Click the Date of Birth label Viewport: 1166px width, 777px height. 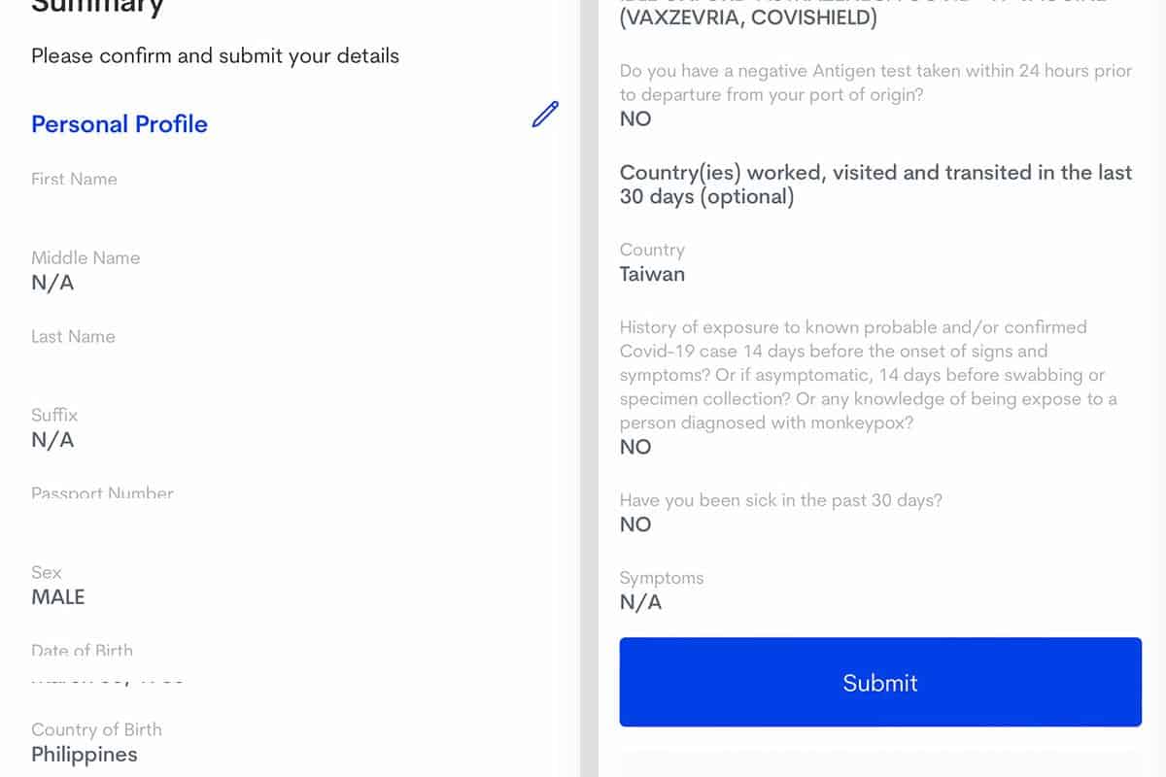coord(82,651)
